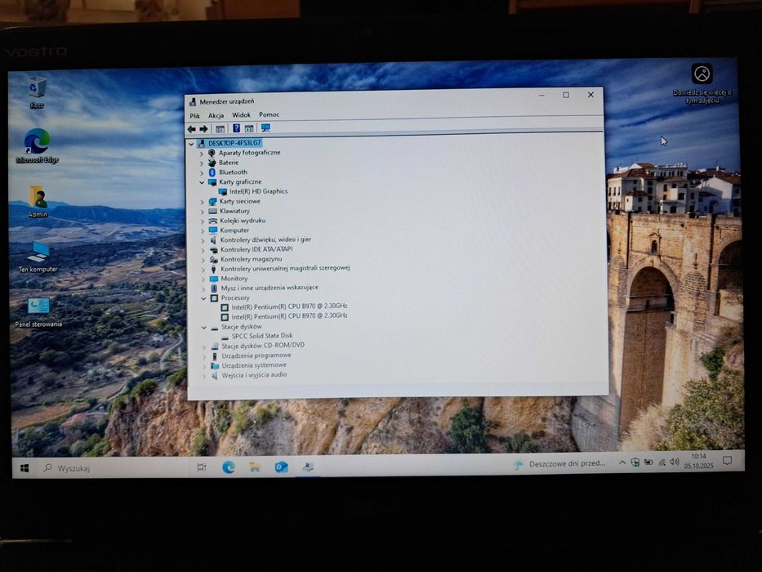Open the Windows Start menu

click(x=25, y=468)
